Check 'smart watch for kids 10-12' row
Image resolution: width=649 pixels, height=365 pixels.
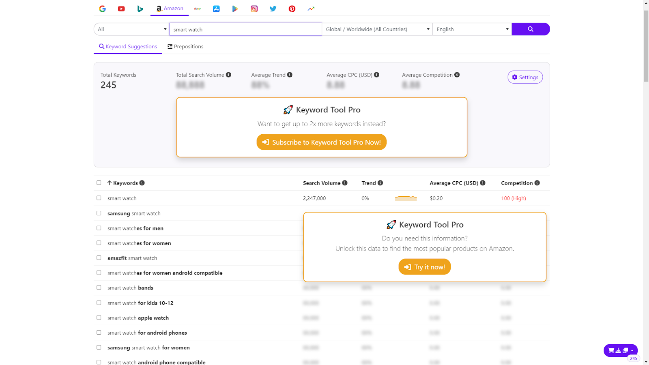click(99, 303)
